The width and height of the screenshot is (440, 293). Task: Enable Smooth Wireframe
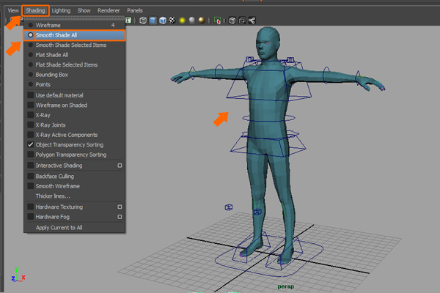pos(31,186)
